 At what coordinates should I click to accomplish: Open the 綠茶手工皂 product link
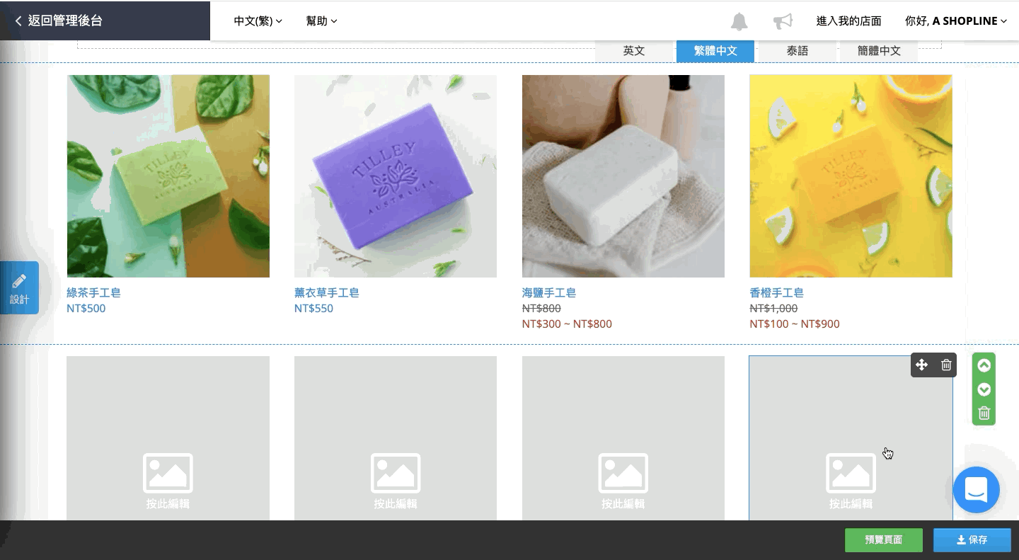coord(93,292)
